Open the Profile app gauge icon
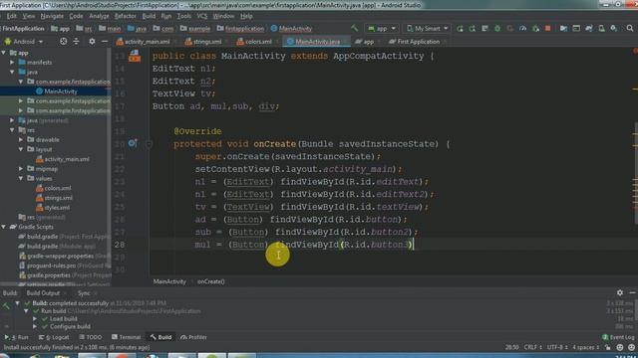Image resolution: width=638 pixels, height=358 pixels. point(522,29)
